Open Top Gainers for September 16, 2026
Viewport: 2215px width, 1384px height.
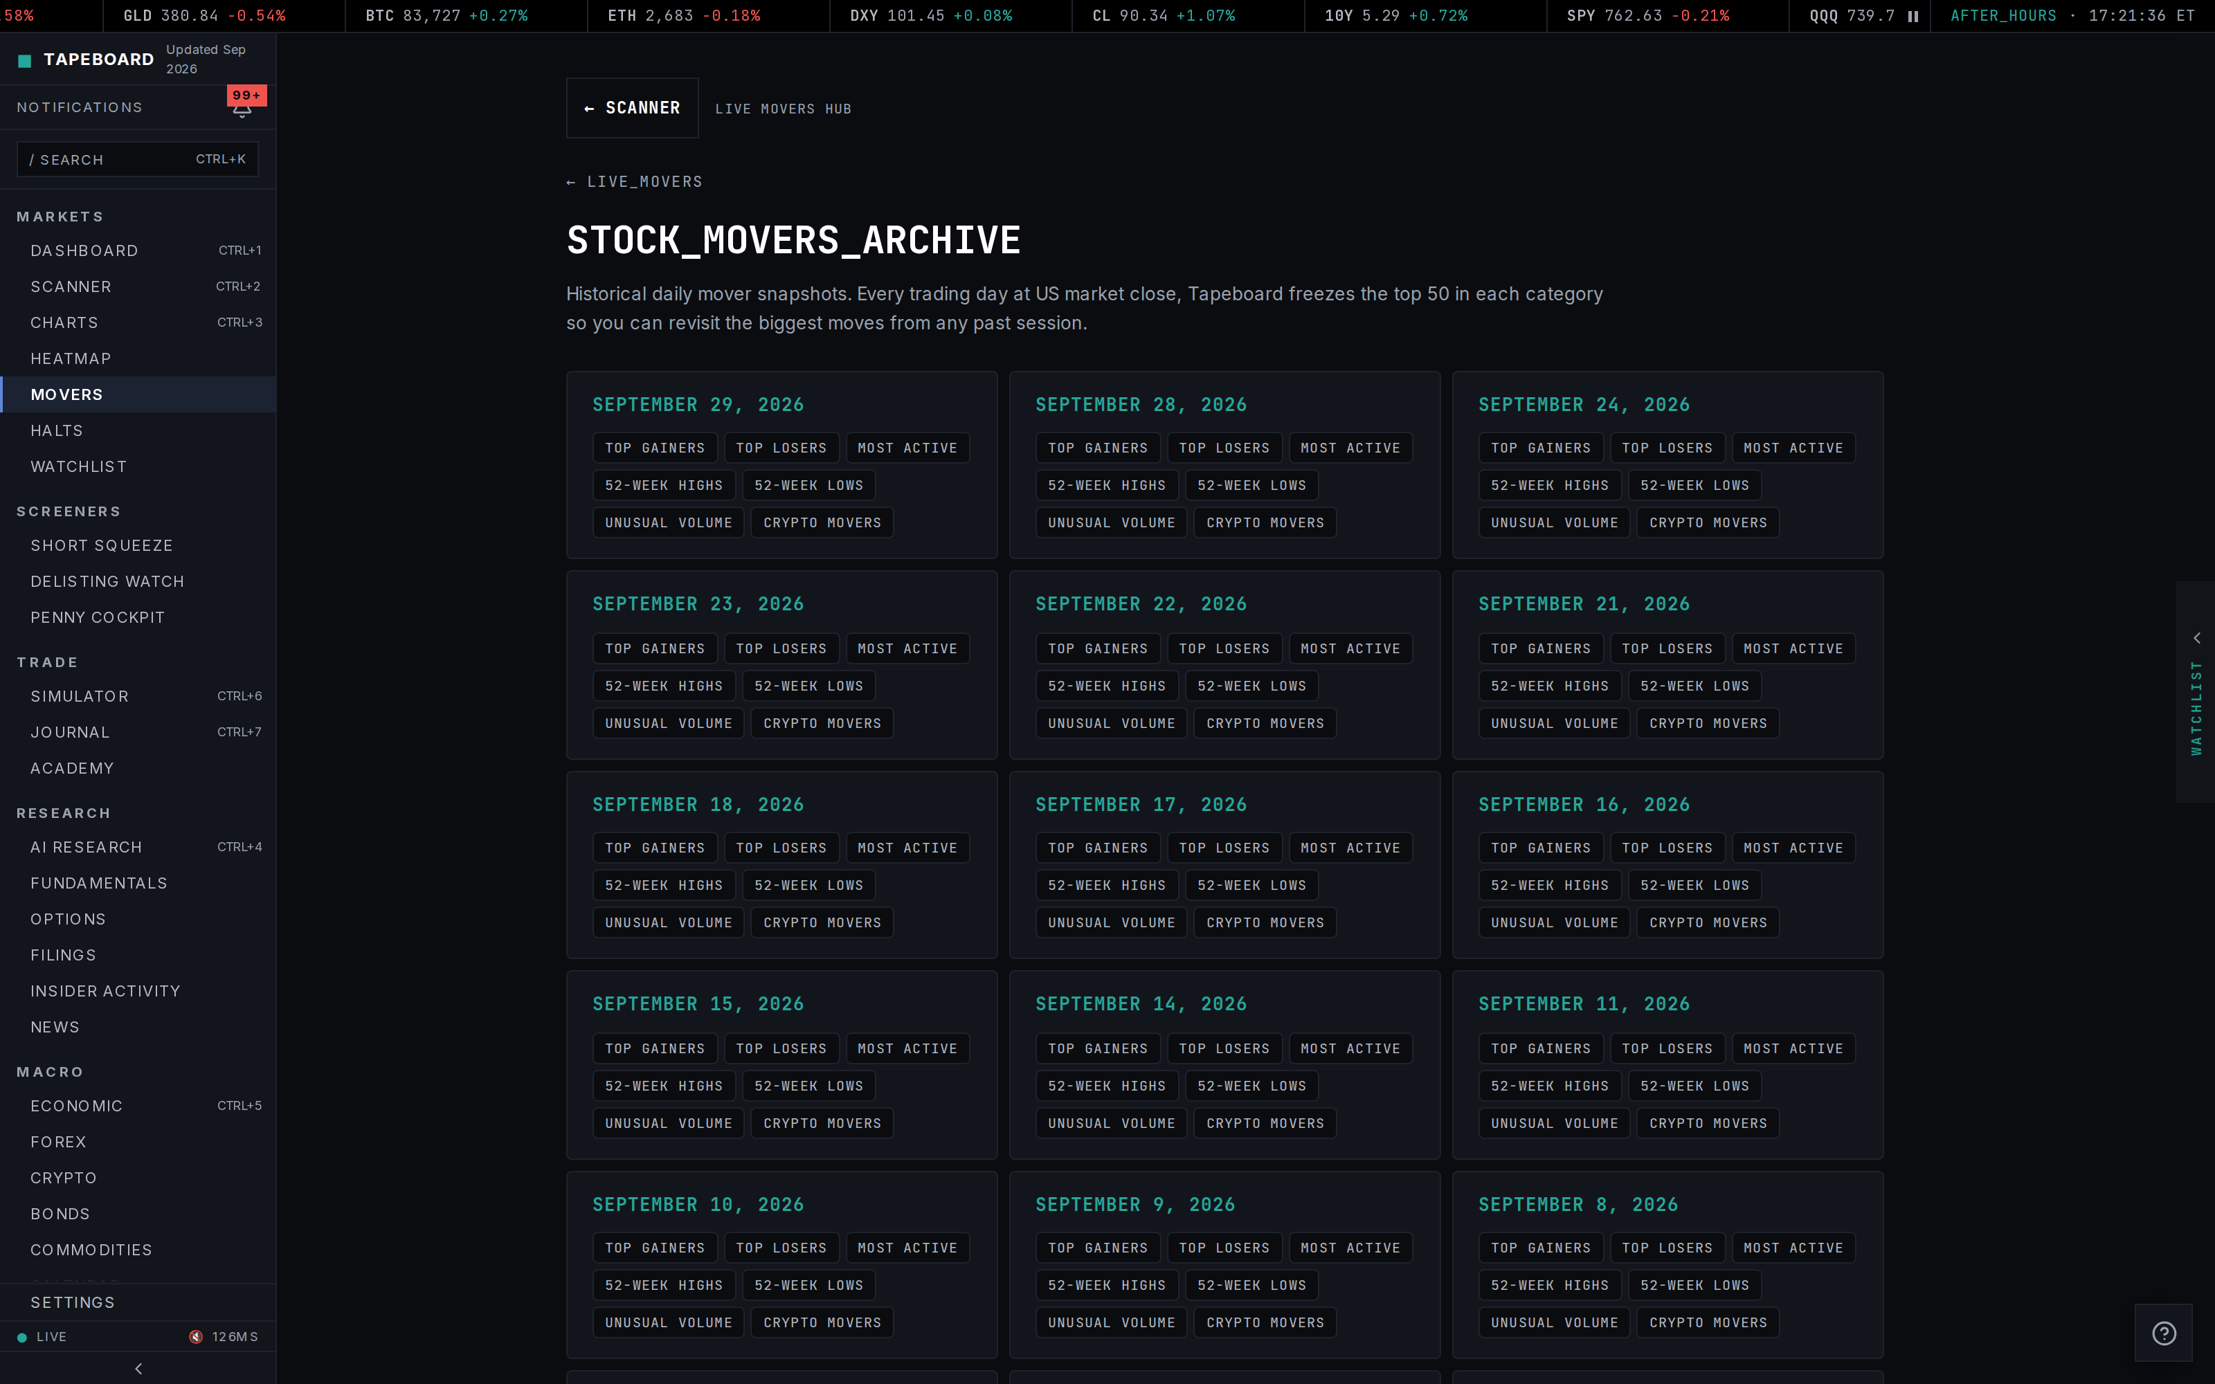point(1542,848)
